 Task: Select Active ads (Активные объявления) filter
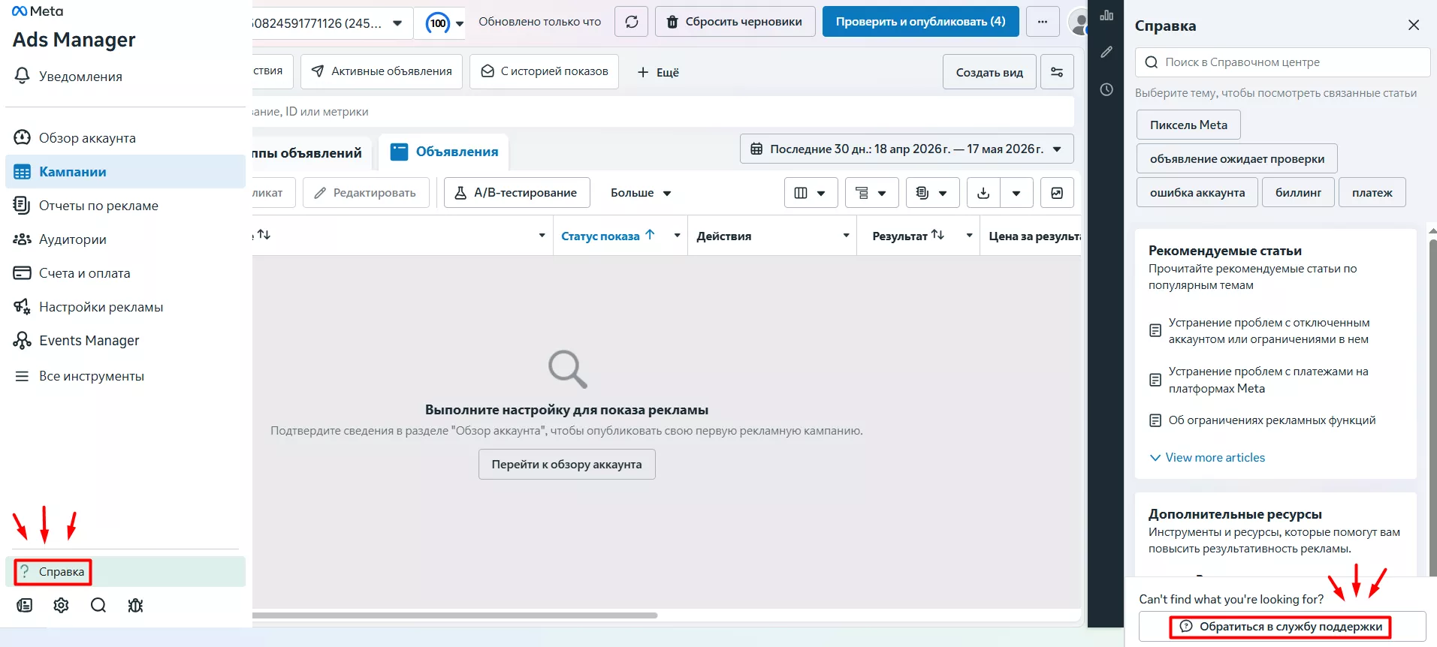tap(382, 72)
